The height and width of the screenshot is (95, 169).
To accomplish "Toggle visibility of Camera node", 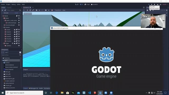I will tap(19, 46).
